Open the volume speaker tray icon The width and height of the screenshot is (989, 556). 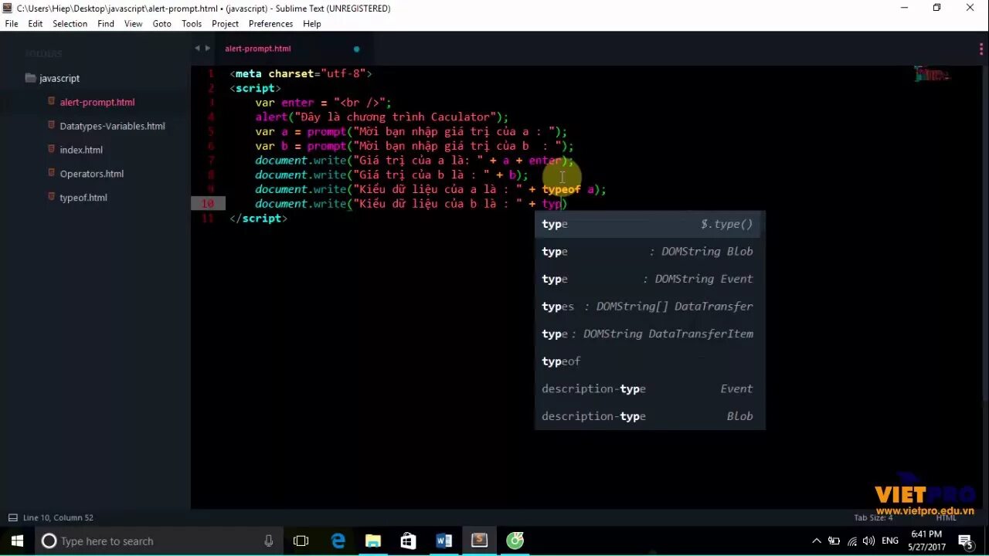868,541
